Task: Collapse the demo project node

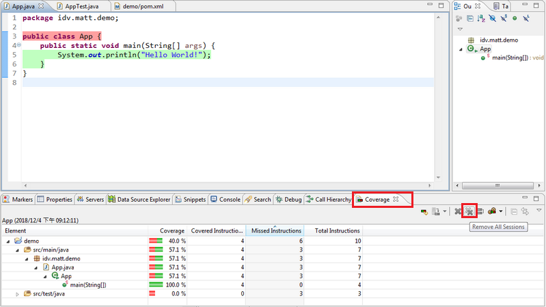Action: (x=8, y=241)
